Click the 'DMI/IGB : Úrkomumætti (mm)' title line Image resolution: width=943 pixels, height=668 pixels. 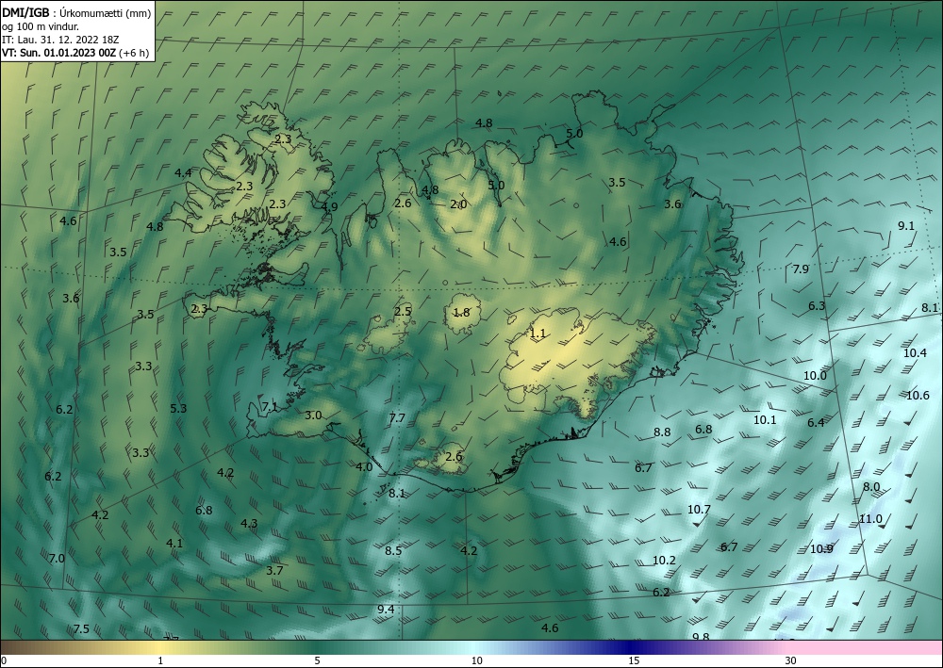click(x=76, y=12)
